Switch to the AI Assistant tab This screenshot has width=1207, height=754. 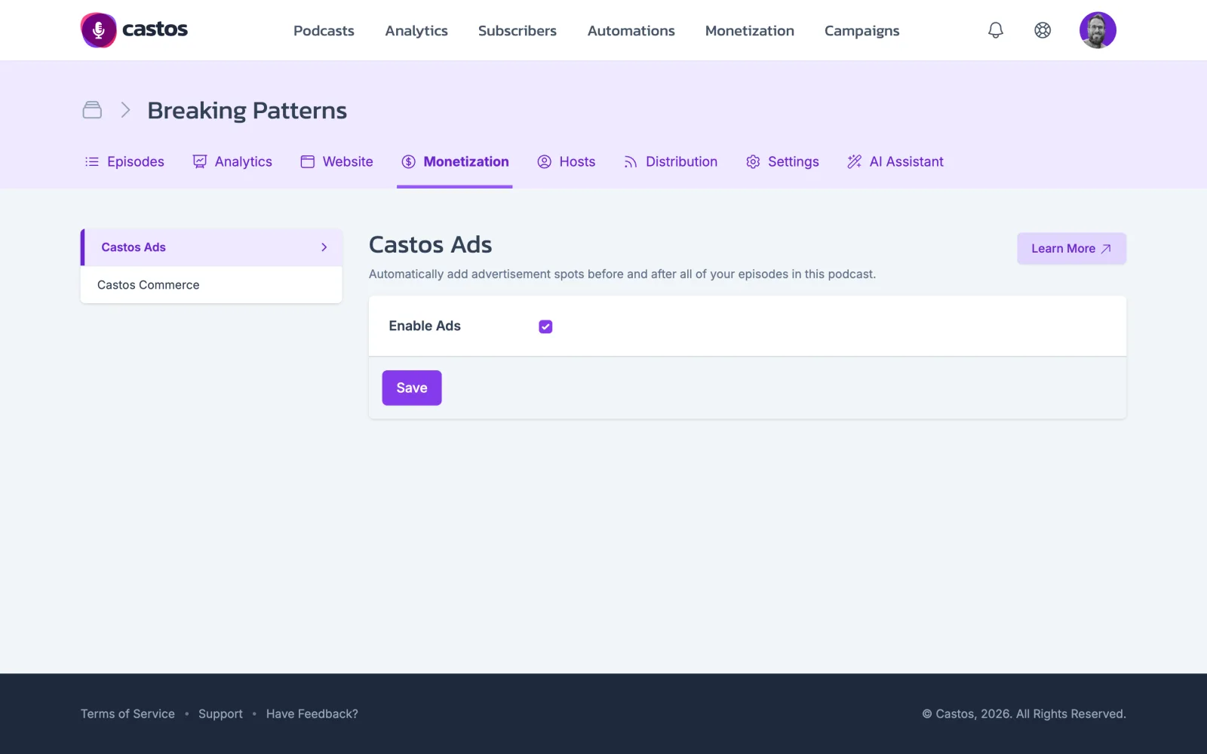(x=895, y=162)
